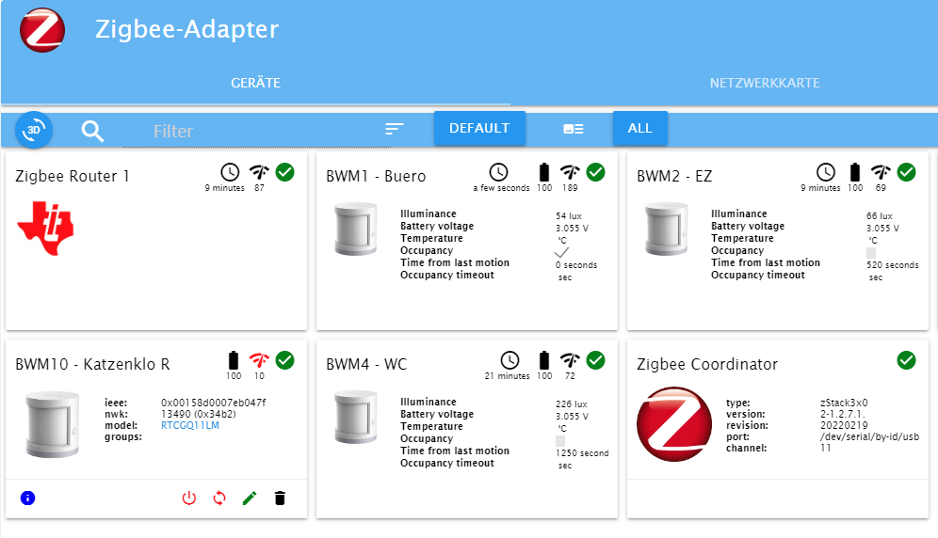Toggle BWM2 - EZ occupancy box

pos(871,252)
